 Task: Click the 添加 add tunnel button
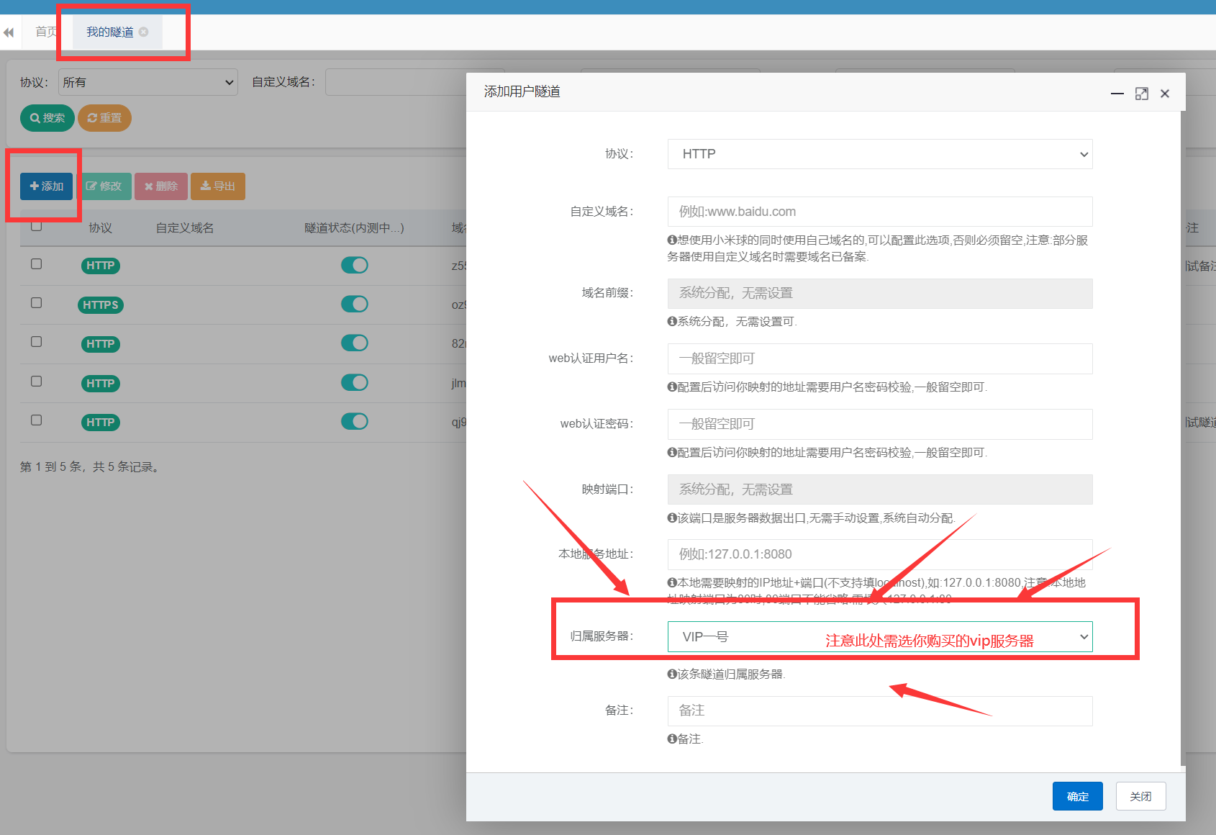tap(46, 186)
